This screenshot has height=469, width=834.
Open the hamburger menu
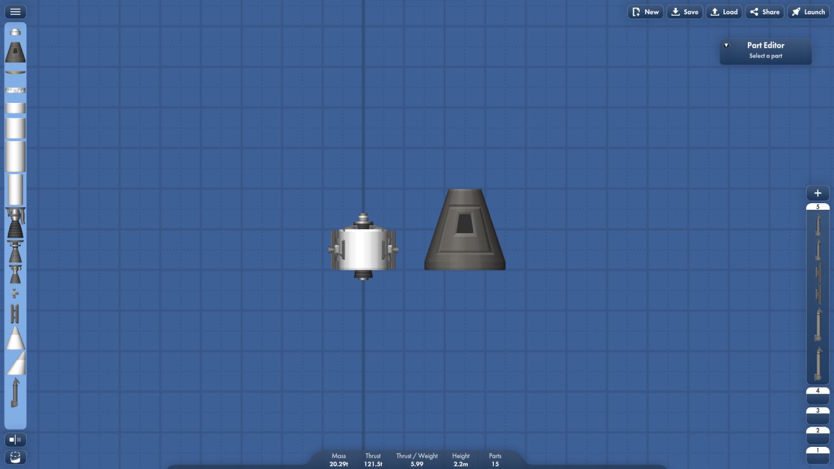click(x=15, y=12)
